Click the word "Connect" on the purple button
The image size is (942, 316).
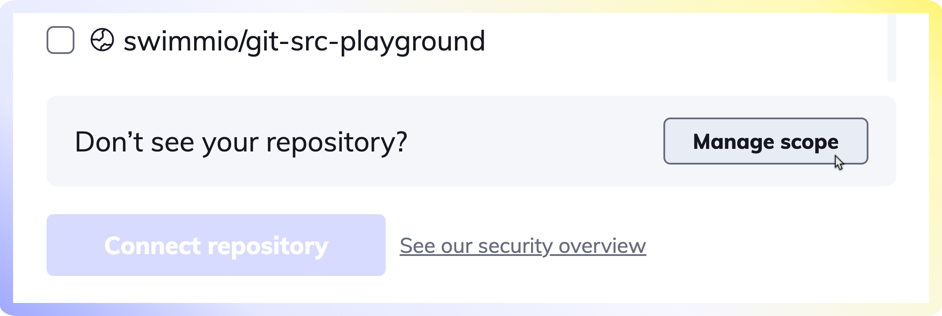point(153,246)
